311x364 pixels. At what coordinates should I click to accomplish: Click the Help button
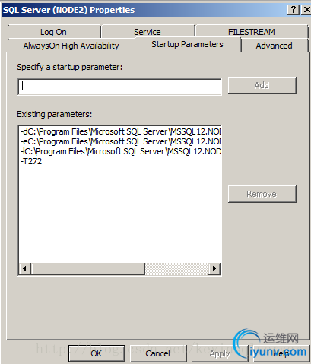coord(281,353)
